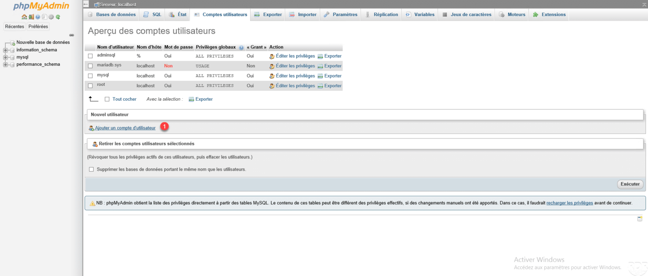The width and height of the screenshot is (648, 276).
Task: Check the adminsql user checkbox
Action: pos(90,56)
